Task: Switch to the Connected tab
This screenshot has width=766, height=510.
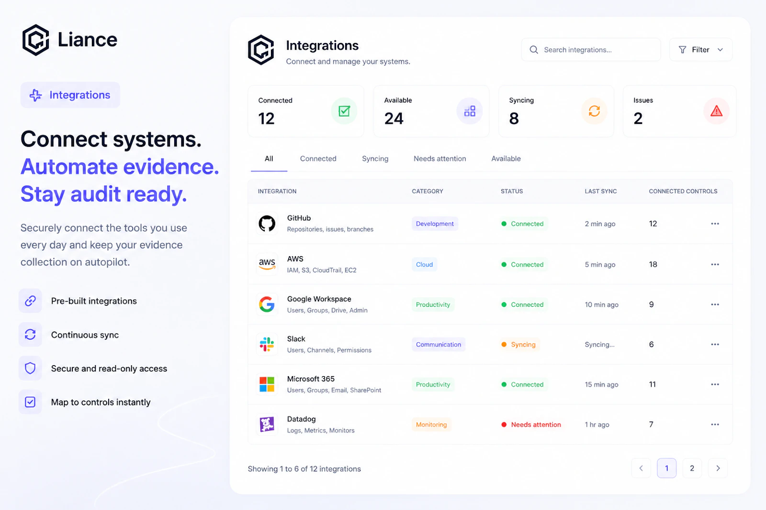Action: (318, 159)
